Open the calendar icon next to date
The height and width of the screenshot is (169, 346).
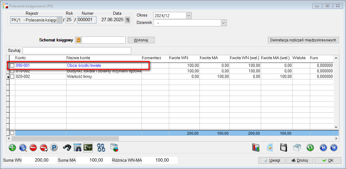coord(127,20)
